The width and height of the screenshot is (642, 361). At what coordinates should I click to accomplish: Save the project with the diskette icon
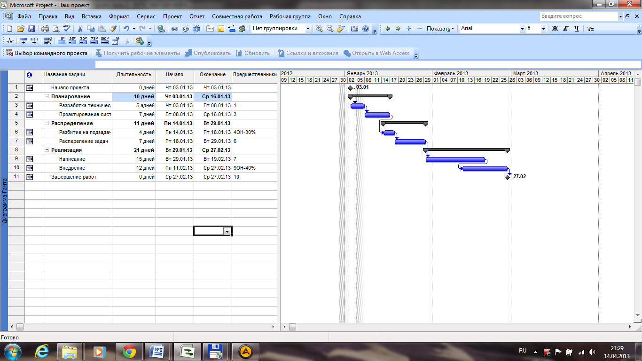point(31,29)
